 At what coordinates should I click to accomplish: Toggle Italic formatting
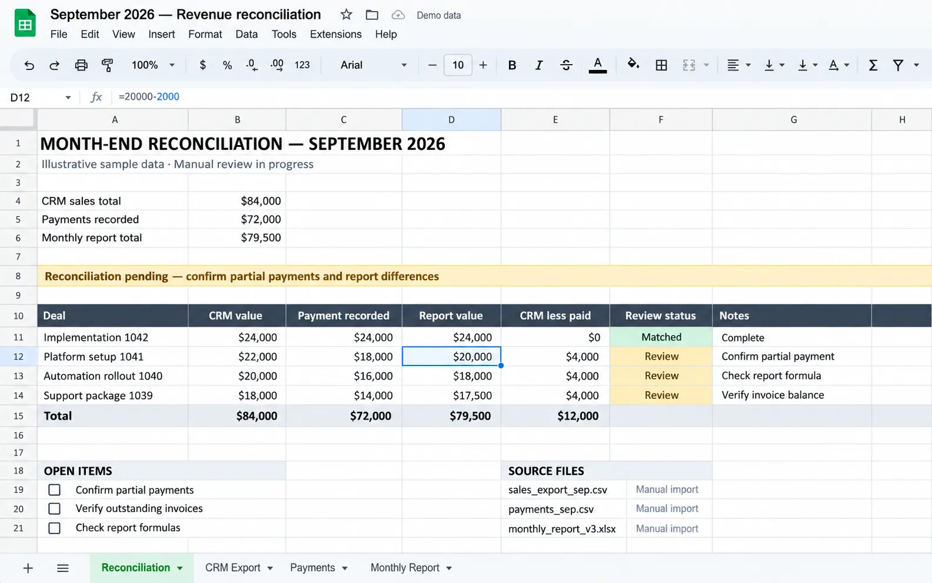tap(539, 65)
